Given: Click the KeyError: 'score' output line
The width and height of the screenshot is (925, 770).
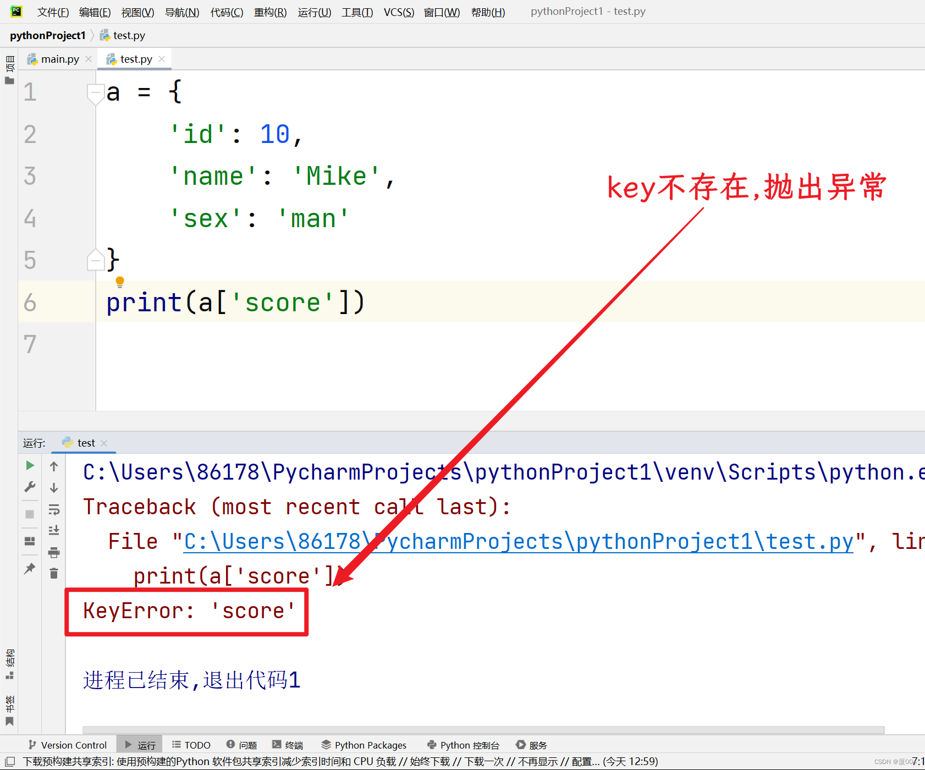Looking at the screenshot, I should (x=189, y=611).
